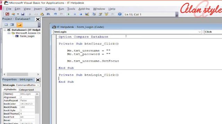Open the Project panel toolbar overflow arrow
This screenshot has height=124, width=222.
click(39, 25)
